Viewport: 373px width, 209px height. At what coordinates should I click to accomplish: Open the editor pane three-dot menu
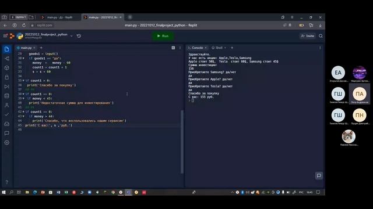click(x=180, y=48)
